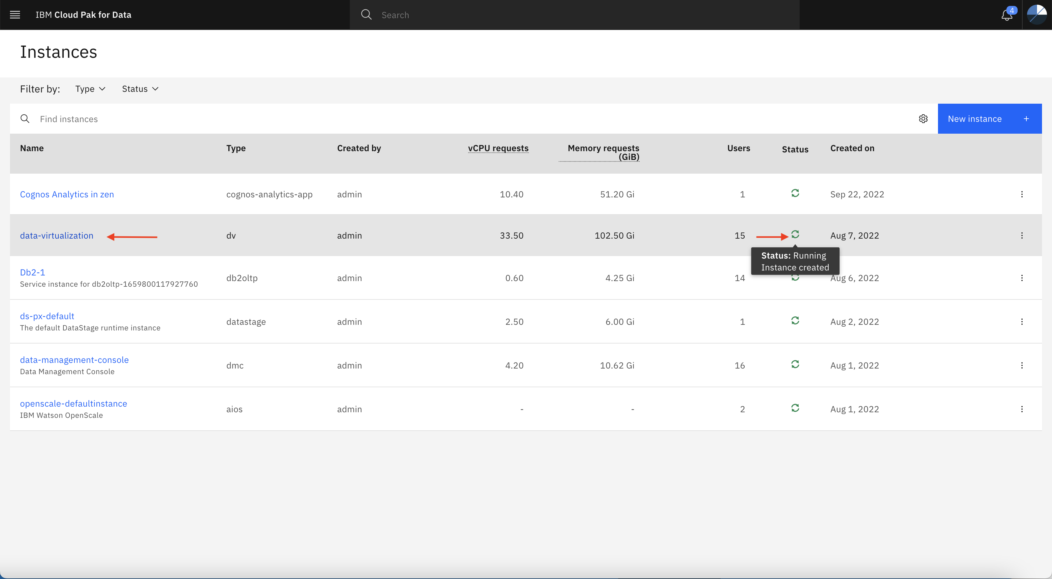The height and width of the screenshot is (579, 1052).
Task: Open the hamburger navigation menu
Action: coord(15,15)
